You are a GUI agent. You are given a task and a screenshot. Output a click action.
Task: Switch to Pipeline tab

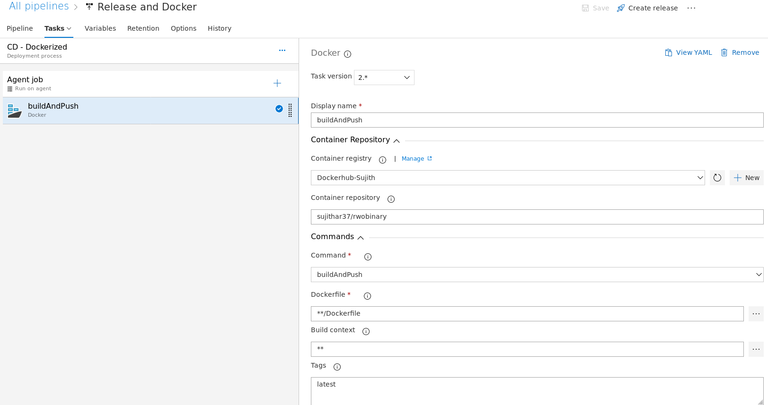tap(20, 28)
